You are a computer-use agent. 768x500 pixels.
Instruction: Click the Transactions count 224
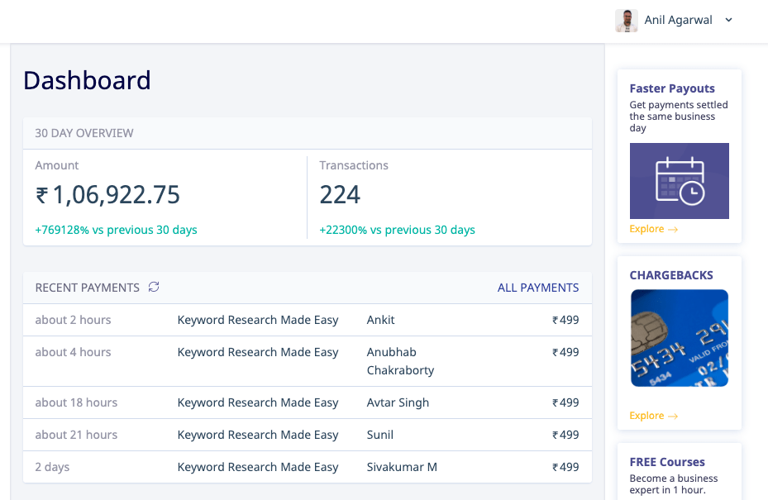340,195
